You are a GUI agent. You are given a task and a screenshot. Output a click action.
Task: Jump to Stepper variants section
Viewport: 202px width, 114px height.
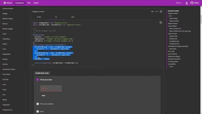pyautogui.click(x=173, y=13)
